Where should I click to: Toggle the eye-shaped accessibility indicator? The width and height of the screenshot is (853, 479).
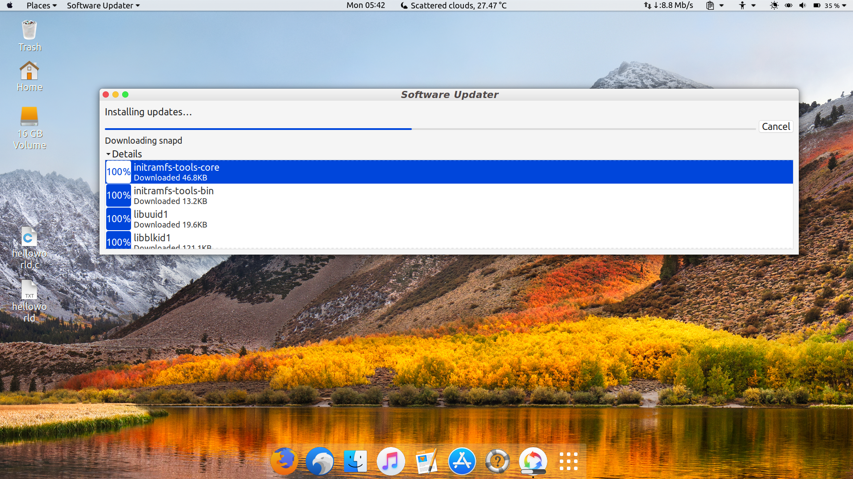tap(789, 6)
